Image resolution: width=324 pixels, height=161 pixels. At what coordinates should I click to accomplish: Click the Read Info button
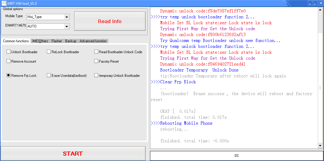pos(110,21)
